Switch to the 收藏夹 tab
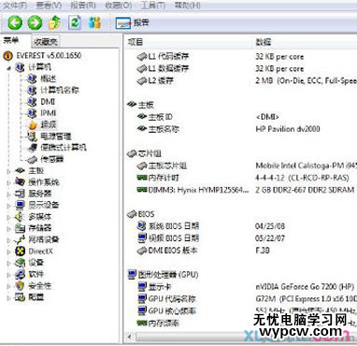 [46, 41]
